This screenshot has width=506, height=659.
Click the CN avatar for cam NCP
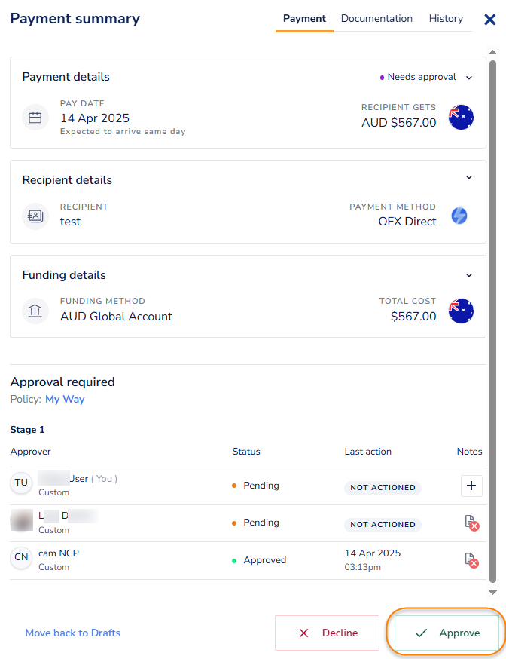(21, 558)
